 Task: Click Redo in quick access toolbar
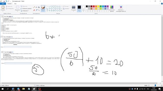[x=9, y=1]
